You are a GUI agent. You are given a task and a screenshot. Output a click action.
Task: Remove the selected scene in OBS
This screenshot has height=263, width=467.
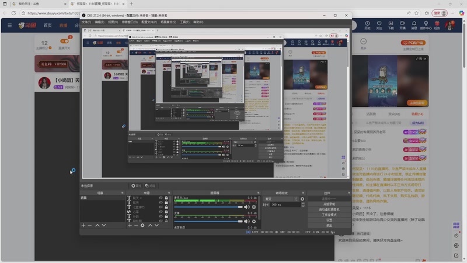coord(90,226)
